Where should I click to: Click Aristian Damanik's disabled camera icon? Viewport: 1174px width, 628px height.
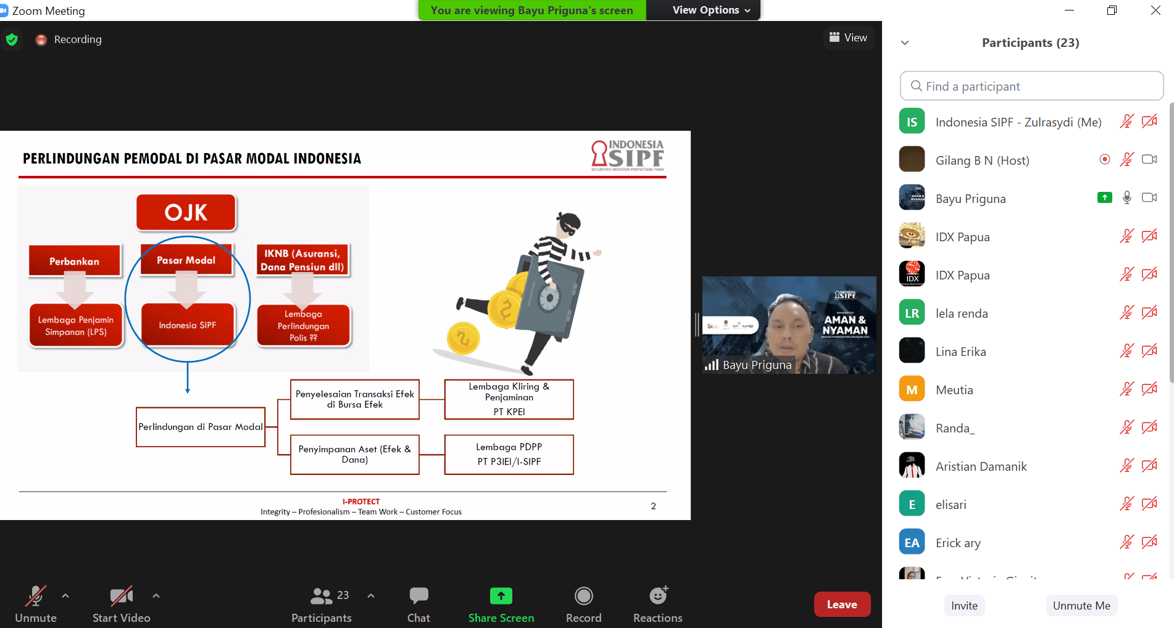(x=1149, y=466)
